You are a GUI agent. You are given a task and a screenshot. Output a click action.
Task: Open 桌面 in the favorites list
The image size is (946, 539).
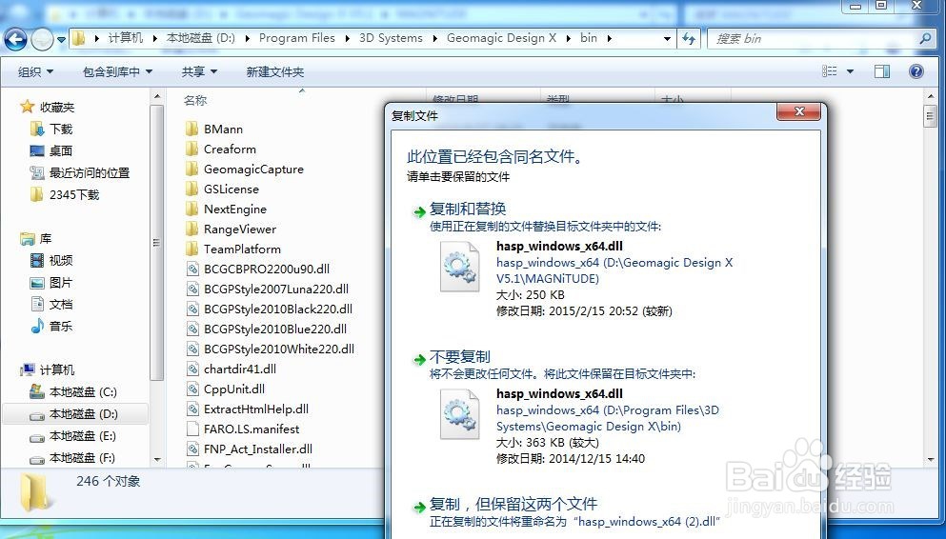click(x=61, y=150)
